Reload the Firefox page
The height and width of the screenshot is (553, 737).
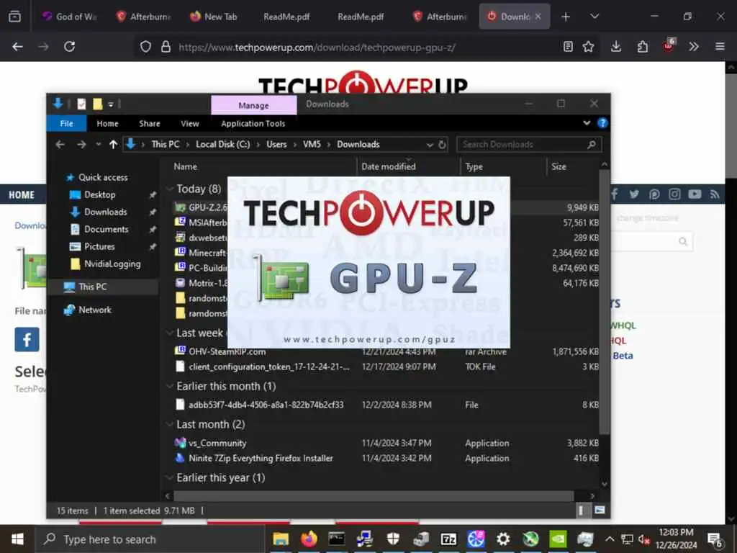point(70,47)
